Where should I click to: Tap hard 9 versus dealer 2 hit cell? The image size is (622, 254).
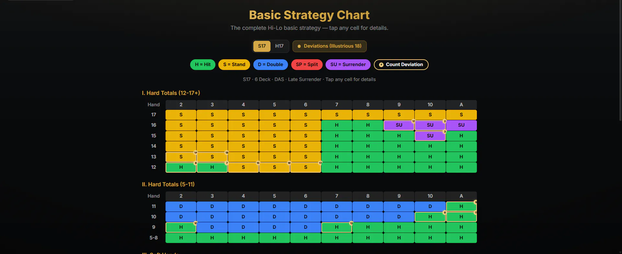(181, 227)
